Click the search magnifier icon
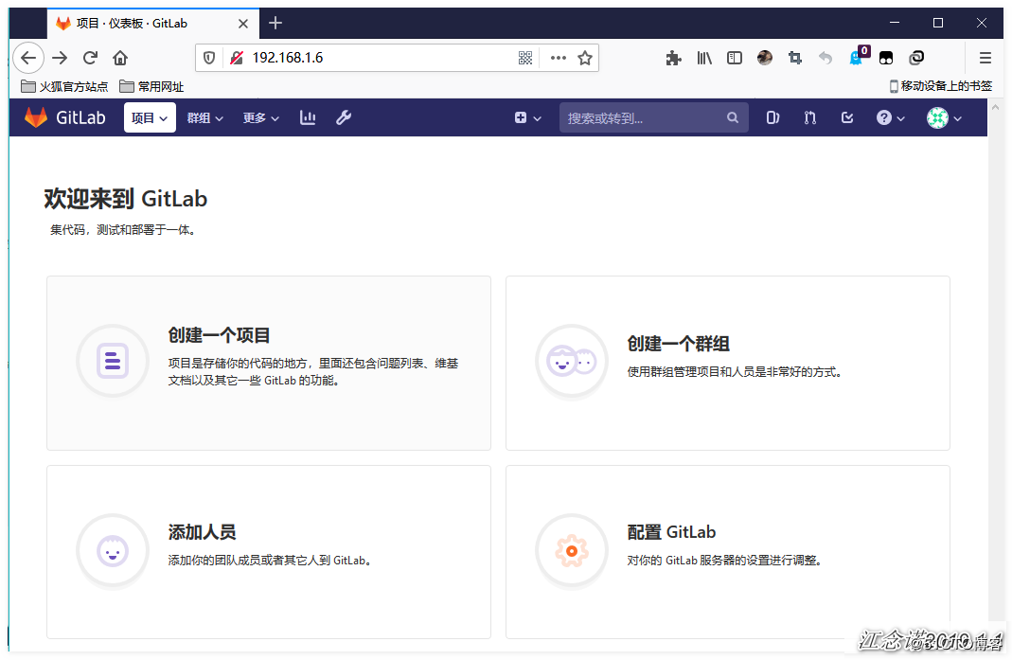This screenshot has width=1012, height=660. click(x=733, y=117)
